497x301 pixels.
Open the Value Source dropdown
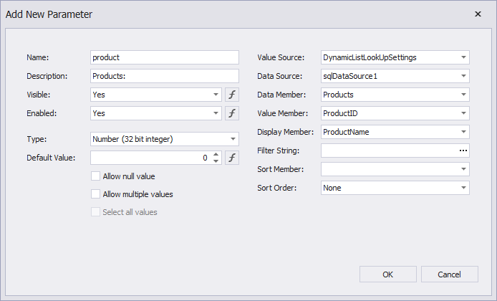click(463, 57)
